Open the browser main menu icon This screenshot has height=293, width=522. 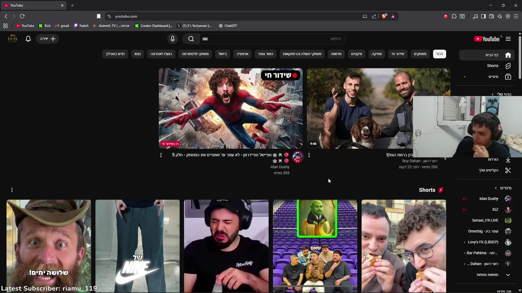coord(516,16)
